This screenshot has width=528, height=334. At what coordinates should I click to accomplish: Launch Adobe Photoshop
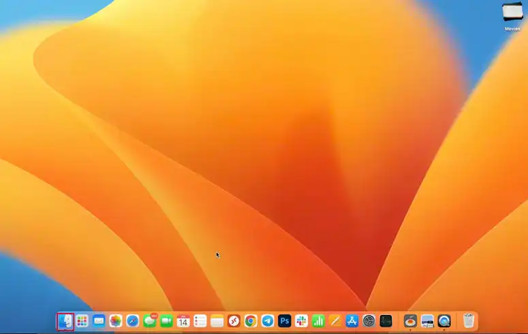pyautogui.click(x=285, y=321)
